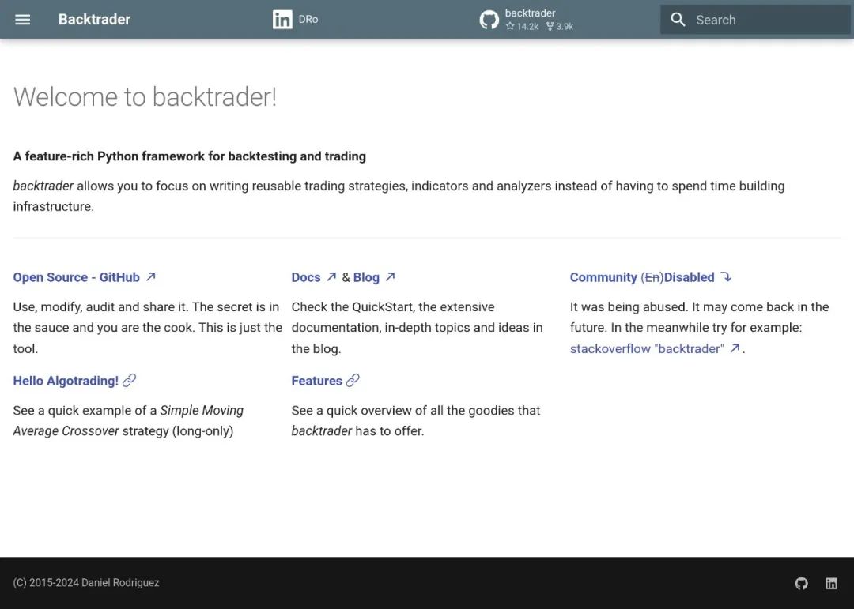Click "See a quick overview" Features description
854x609 pixels.
click(416, 420)
